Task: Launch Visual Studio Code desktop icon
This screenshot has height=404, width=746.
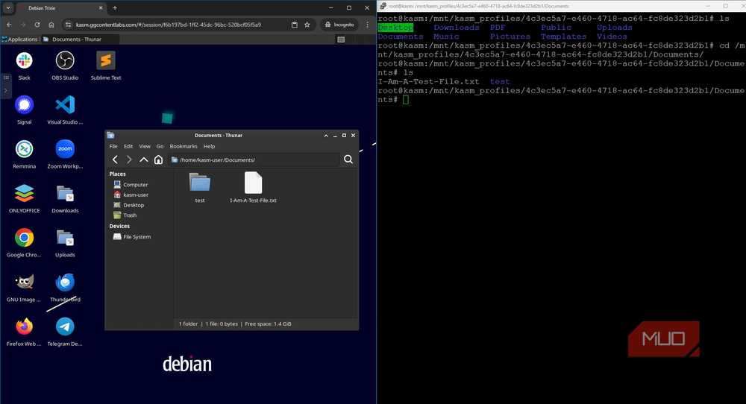Action: coord(65,105)
